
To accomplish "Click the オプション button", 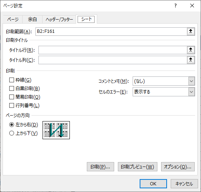I will coord(178,167).
